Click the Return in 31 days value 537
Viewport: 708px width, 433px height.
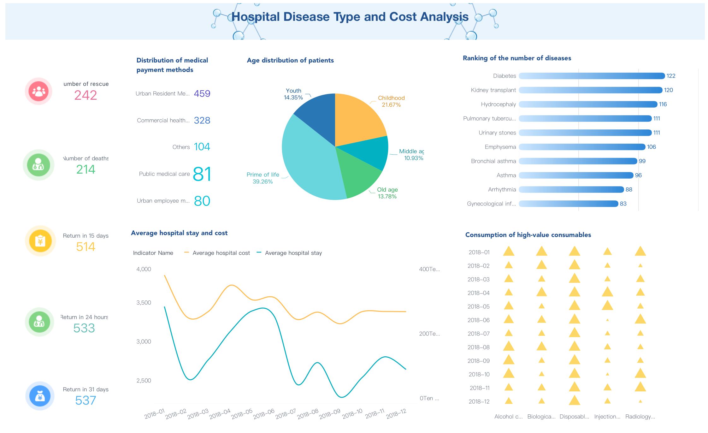86,400
